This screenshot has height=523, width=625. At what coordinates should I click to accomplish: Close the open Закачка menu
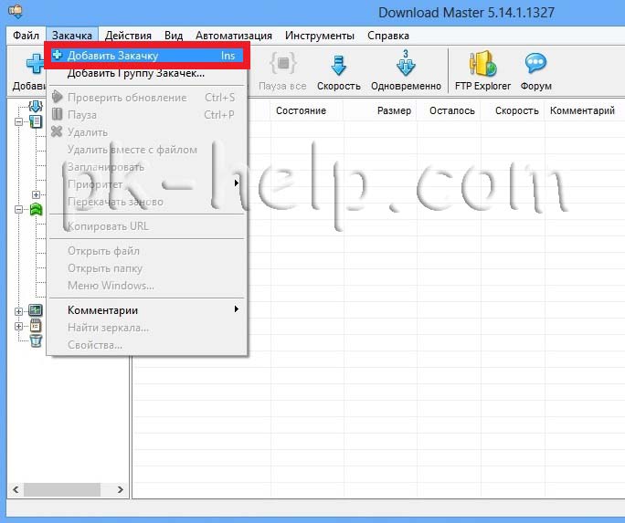pos(72,36)
